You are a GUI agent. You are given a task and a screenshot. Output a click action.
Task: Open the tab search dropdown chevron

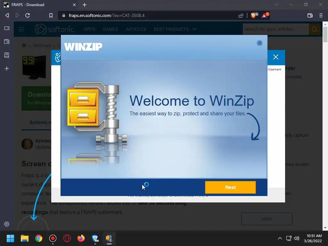pyautogui.click(x=276, y=4)
